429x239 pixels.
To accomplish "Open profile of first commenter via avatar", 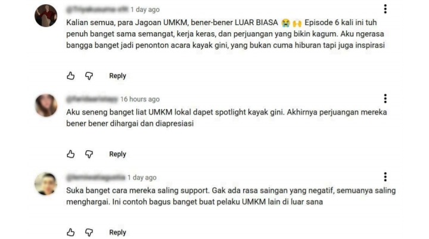I will click(46, 15).
